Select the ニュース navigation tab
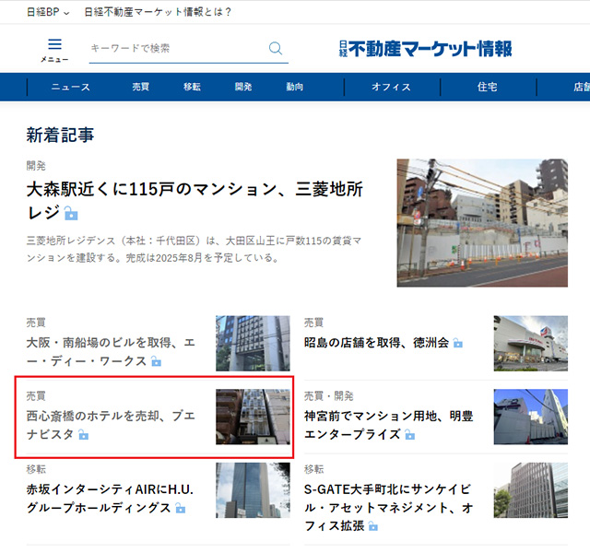The height and width of the screenshot is (553, 590). (x=70, y=87)
